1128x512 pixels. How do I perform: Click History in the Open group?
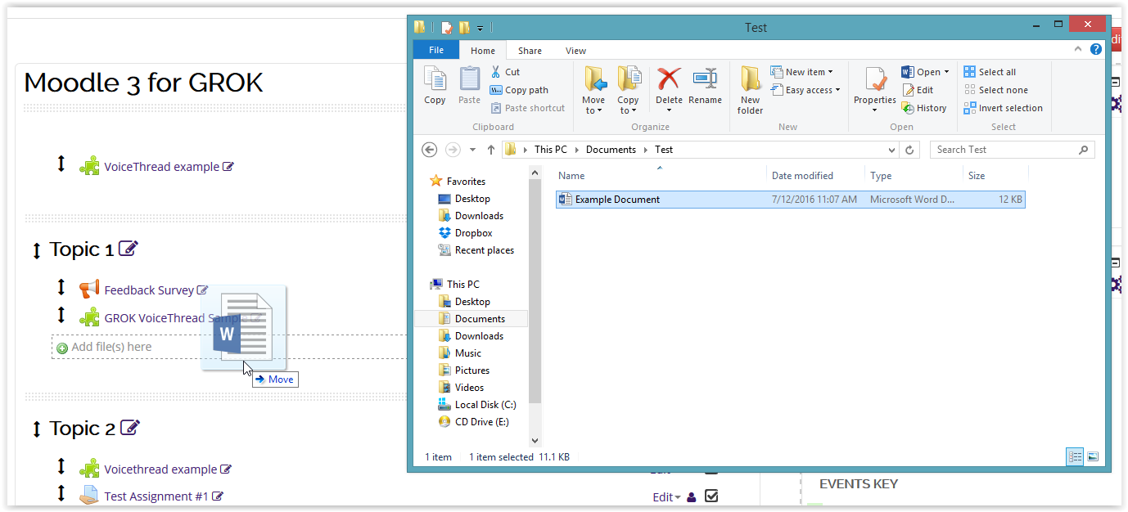click(x=924, y=108)
